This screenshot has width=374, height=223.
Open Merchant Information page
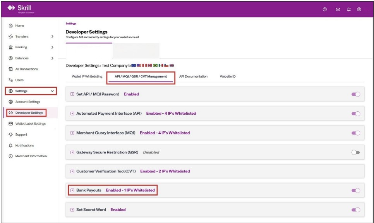coord(31,156)
